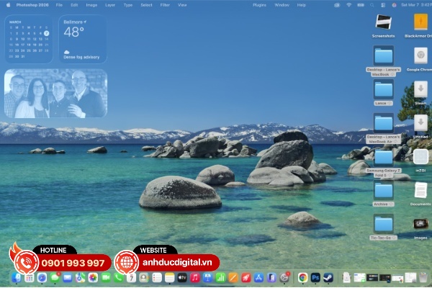432x288 pixels.
Task: Select the Images item on the desktop
Action: [x=420, y=228]
